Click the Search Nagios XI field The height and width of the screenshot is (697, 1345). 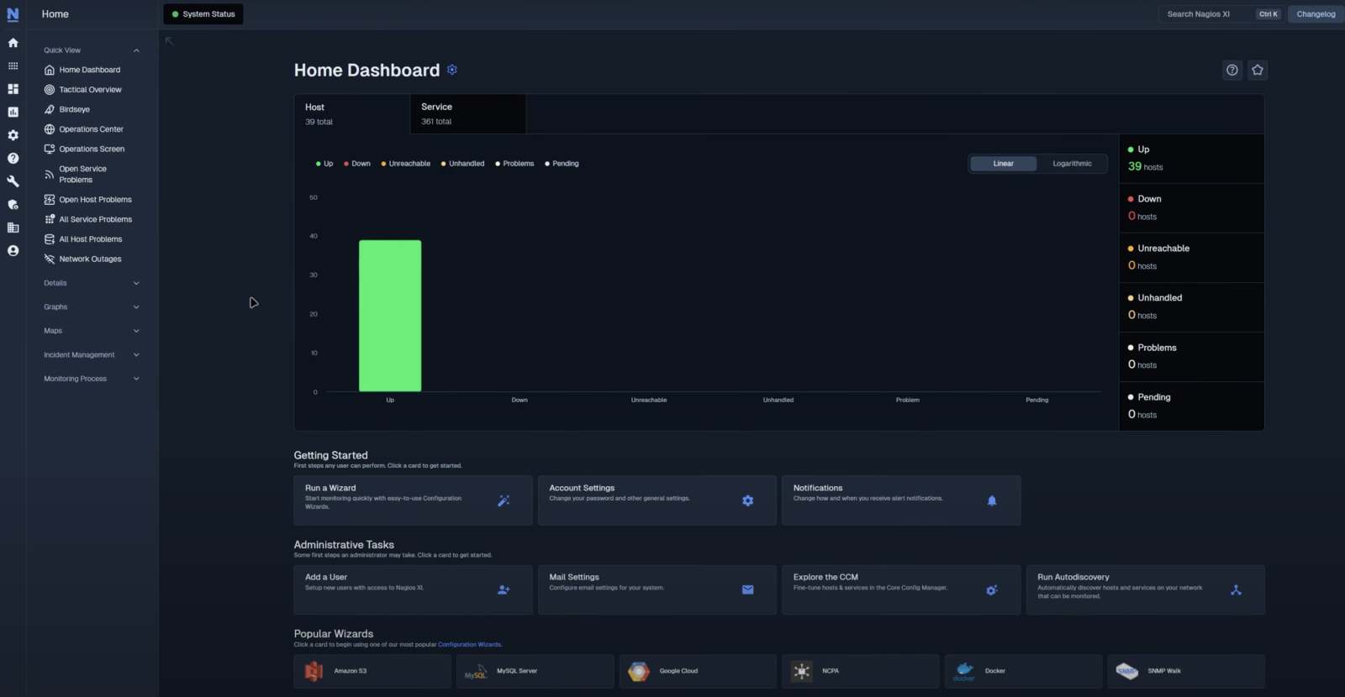[x=1222, y=14]
